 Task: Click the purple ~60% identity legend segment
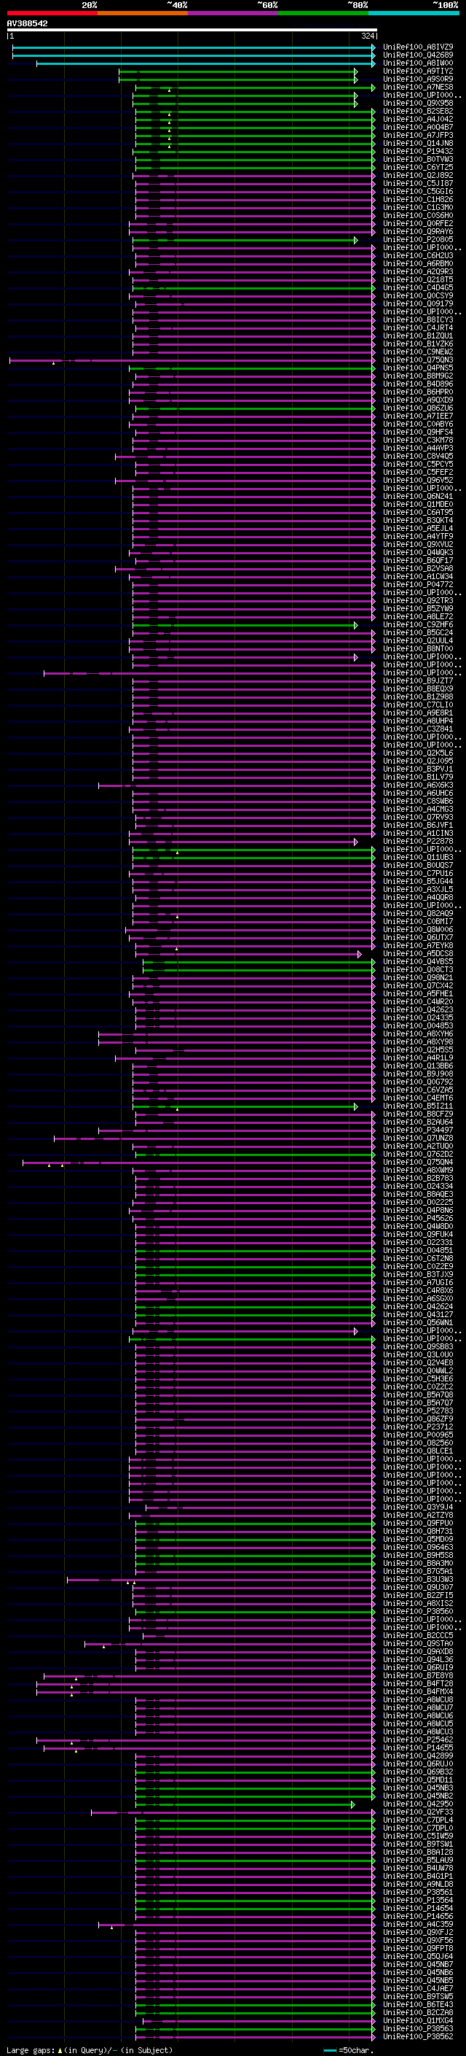coord(234,13)
